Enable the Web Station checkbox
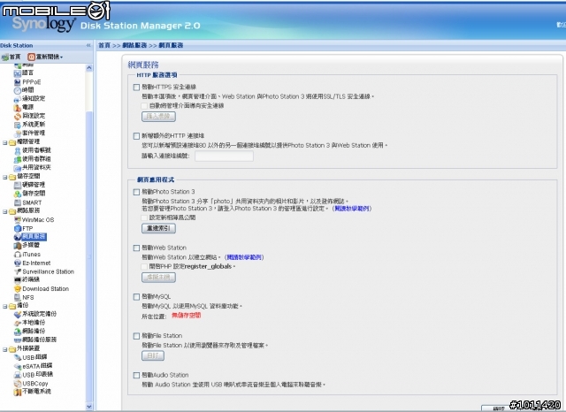Viewport: 566px width, 412px height. click(x=136, y=248)
